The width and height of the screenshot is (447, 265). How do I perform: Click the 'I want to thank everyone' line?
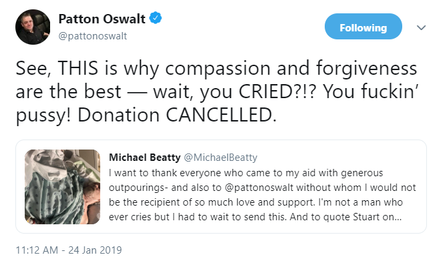[x=246, y=173]
